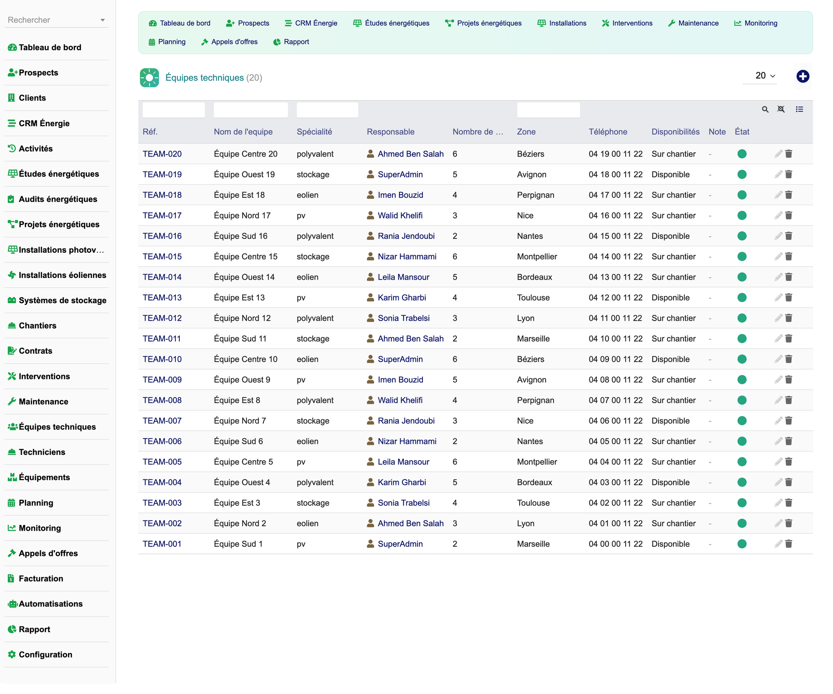The image size is (833, 694).
Task: Open the Équipes techniques page title link
Action: coord(205,77)
